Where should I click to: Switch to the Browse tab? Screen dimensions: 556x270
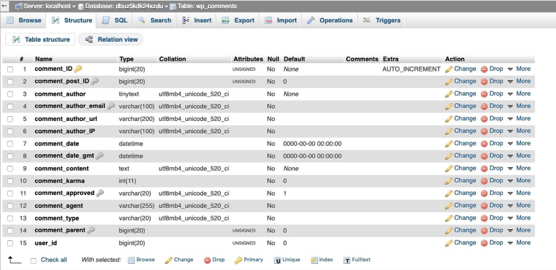click(x=23, y=20)
